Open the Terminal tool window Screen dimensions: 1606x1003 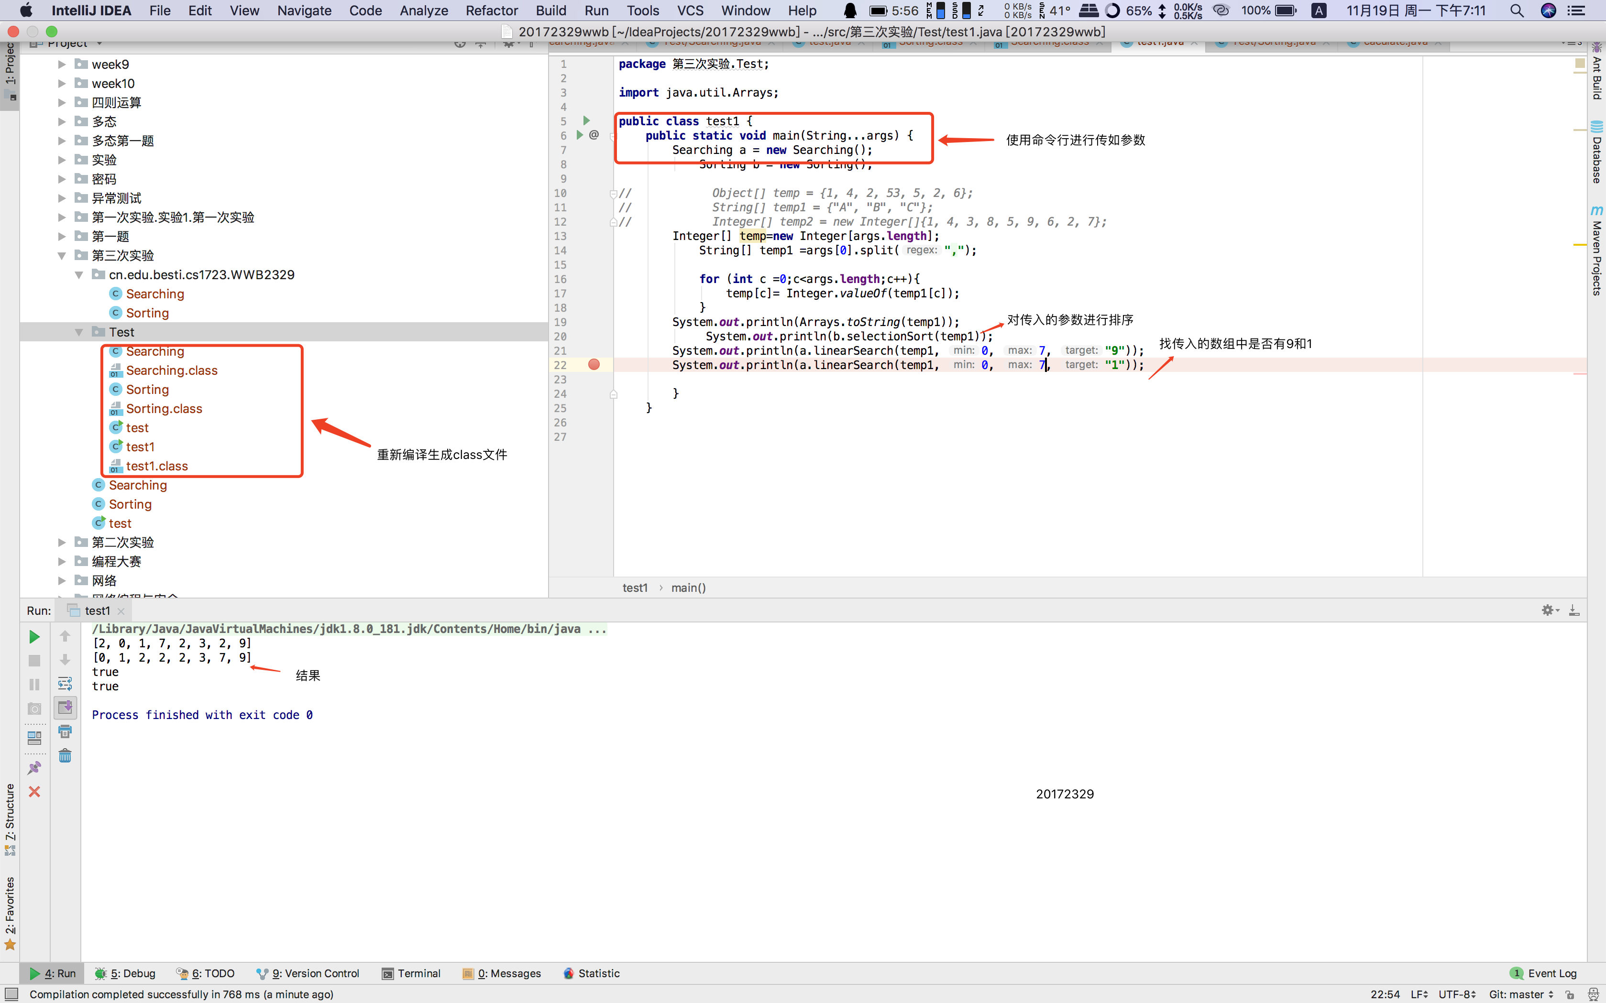[x=411, y=973]
